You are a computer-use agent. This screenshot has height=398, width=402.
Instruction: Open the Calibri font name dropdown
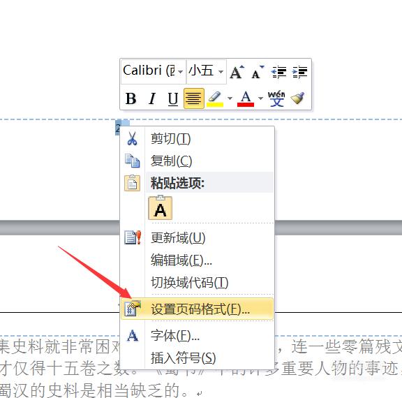[181, 71]
